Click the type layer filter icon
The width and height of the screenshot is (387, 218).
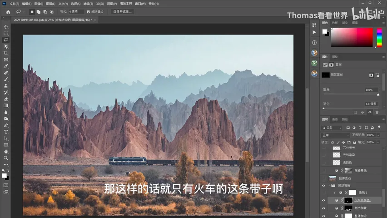point(360,128)
